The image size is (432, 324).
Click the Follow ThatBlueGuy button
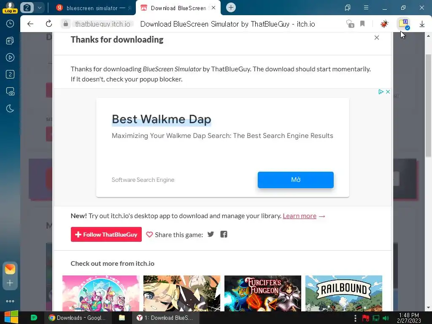pyautogui.click(x=106, y=235)
